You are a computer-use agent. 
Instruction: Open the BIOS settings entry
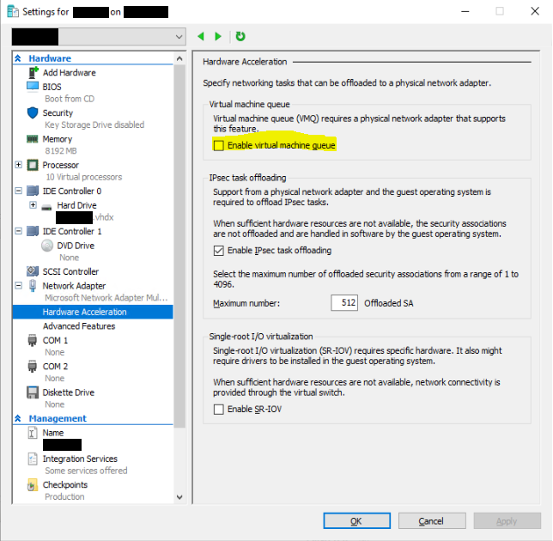pos(52,87)
